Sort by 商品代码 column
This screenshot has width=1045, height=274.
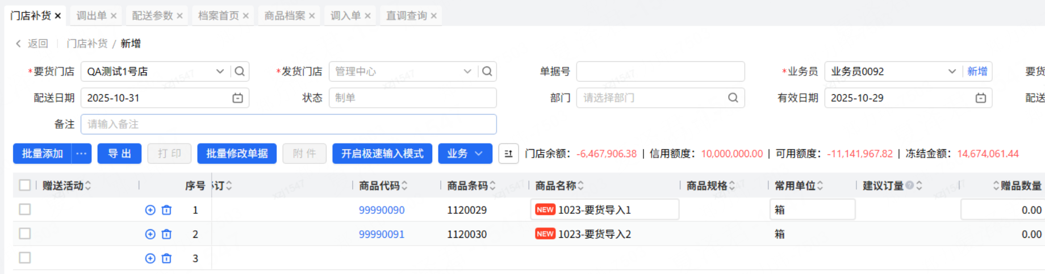tap(404, 186)
